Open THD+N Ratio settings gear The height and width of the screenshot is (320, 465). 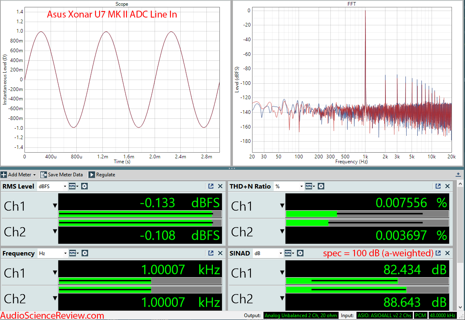321,186
